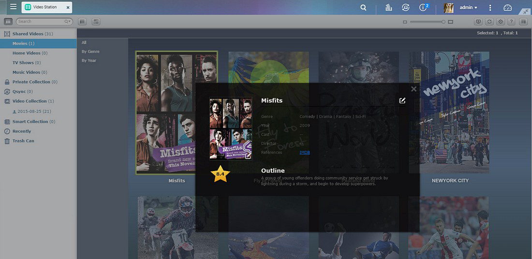
Task: Switch to thumbnail grid view icon
Action: 96,21
